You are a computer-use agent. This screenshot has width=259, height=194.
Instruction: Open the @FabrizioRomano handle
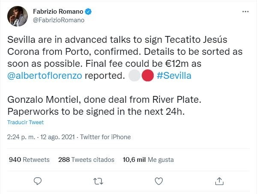point(58,20)
